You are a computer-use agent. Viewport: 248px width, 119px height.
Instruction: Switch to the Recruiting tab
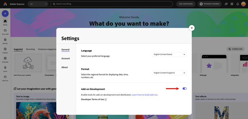30,49
